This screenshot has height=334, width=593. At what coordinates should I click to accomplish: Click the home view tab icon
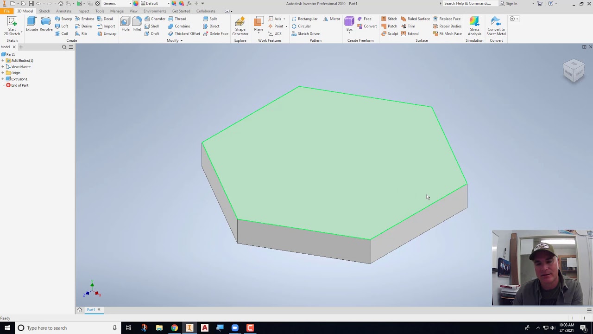pyautogui.click(x=80, y=310)
